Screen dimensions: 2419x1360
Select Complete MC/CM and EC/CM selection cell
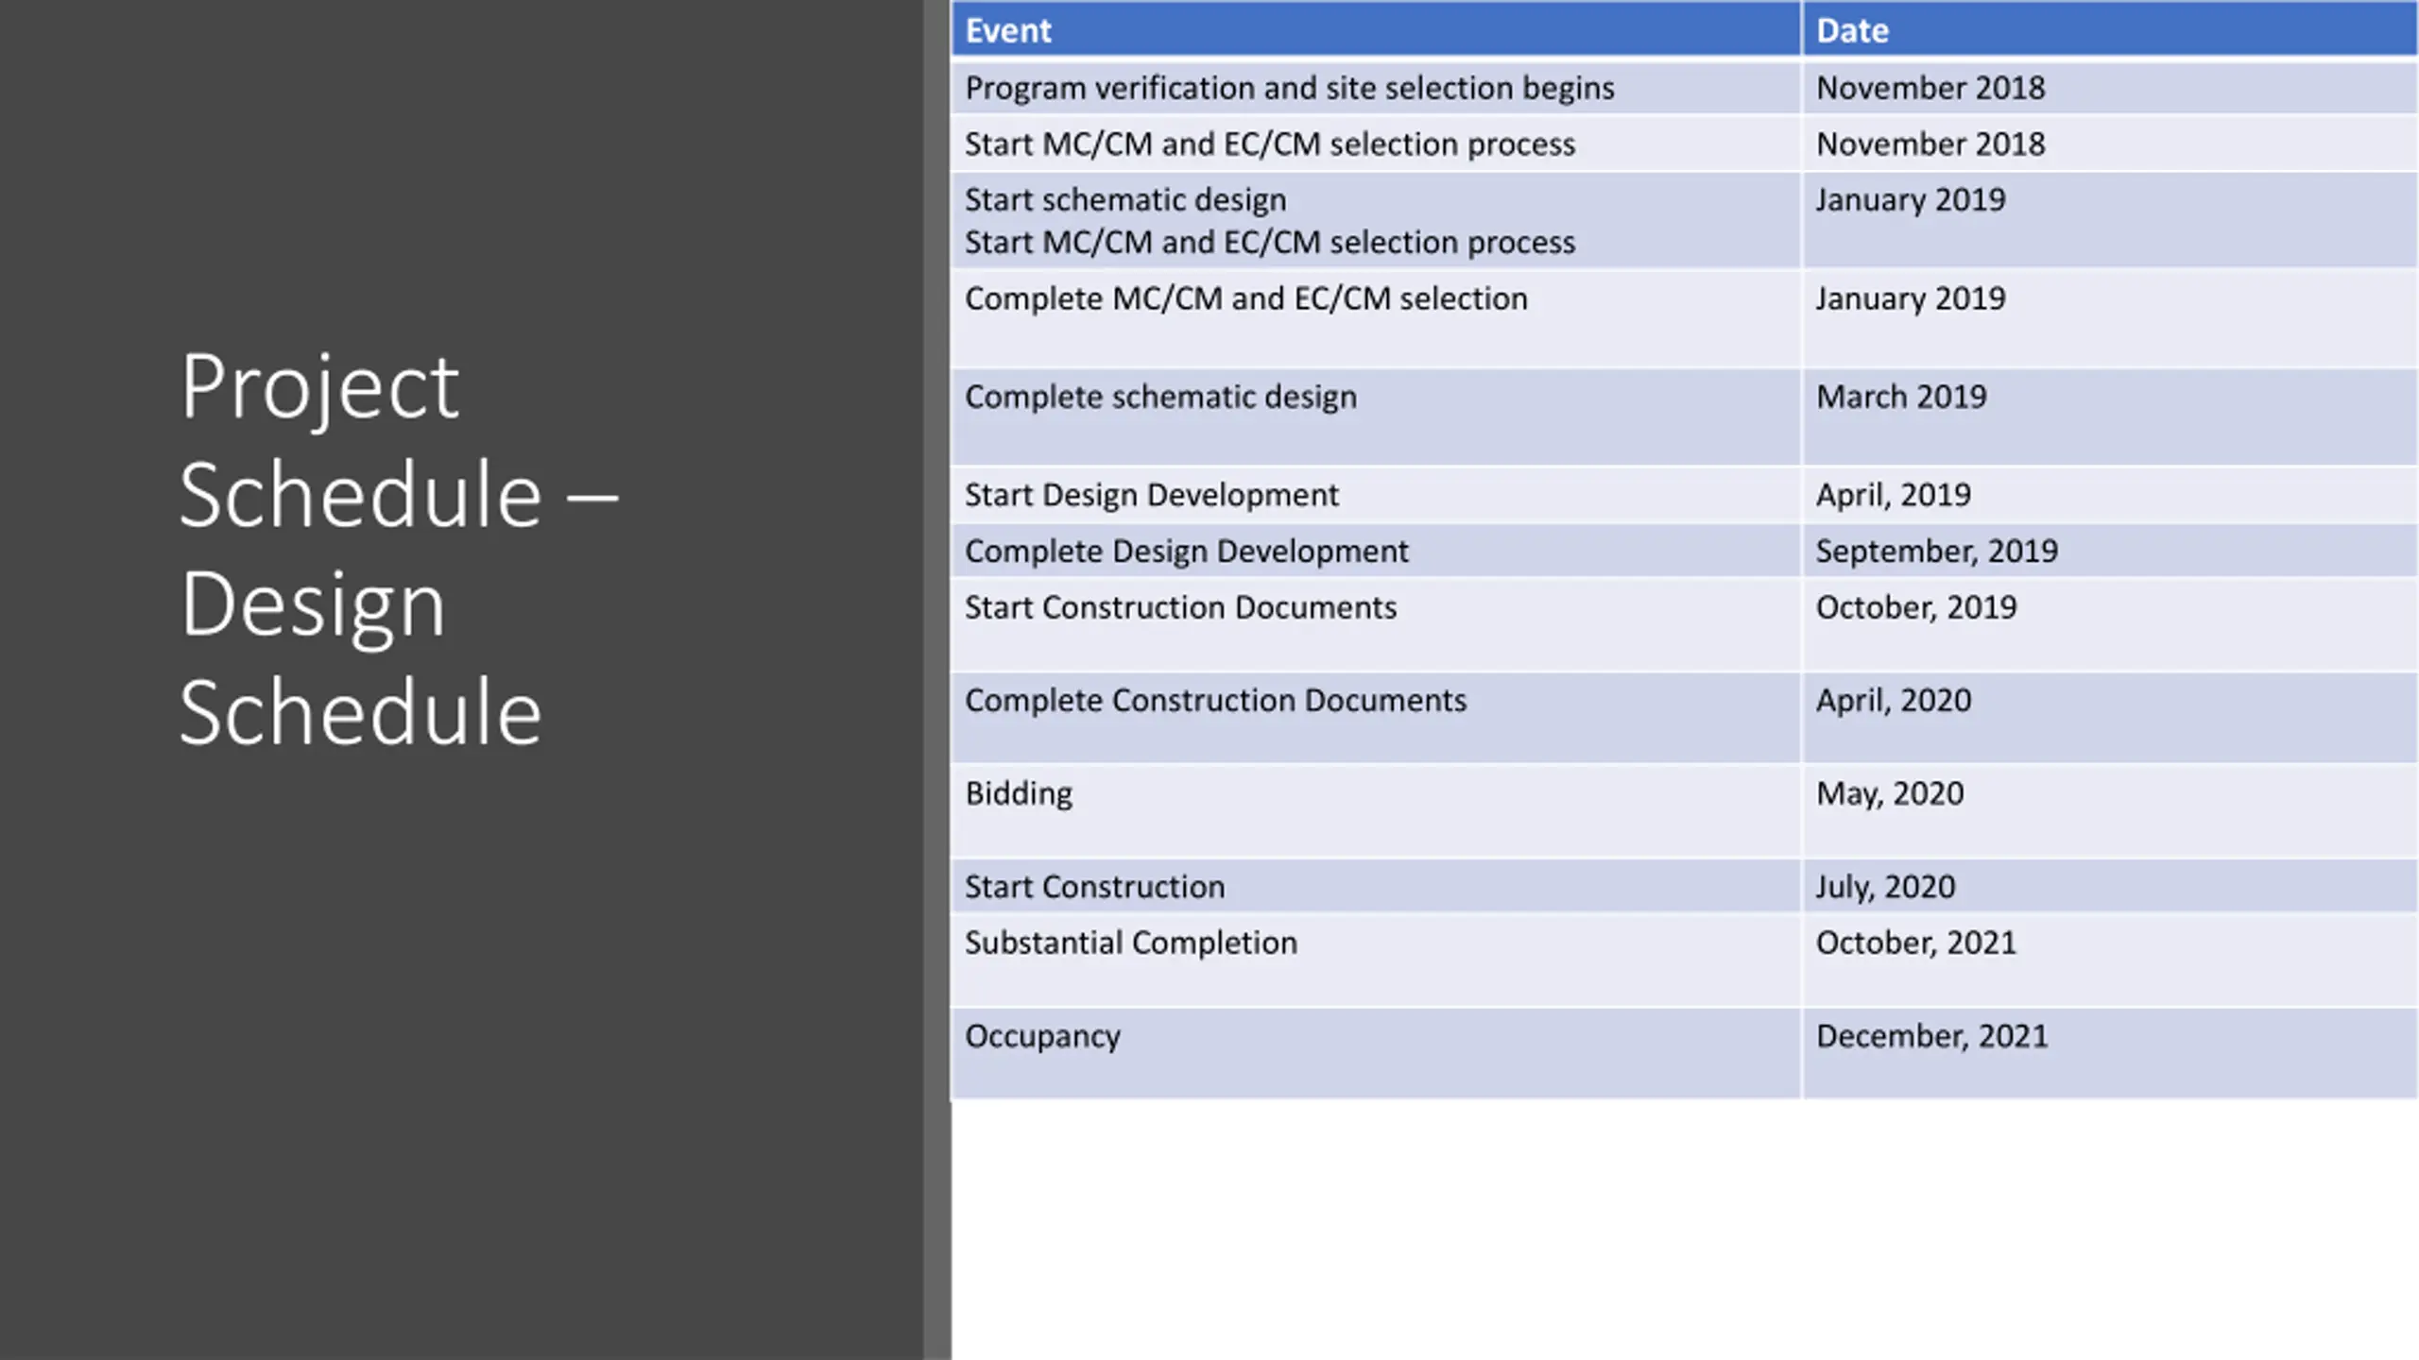(1376, 319)
